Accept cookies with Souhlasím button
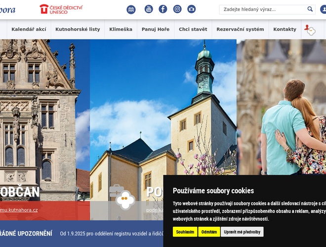The width and height of the screenshot is (326, 247). point(185,232)
